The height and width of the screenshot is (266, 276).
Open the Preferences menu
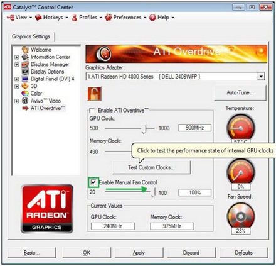pyautogui.click(x=125, y=18)
